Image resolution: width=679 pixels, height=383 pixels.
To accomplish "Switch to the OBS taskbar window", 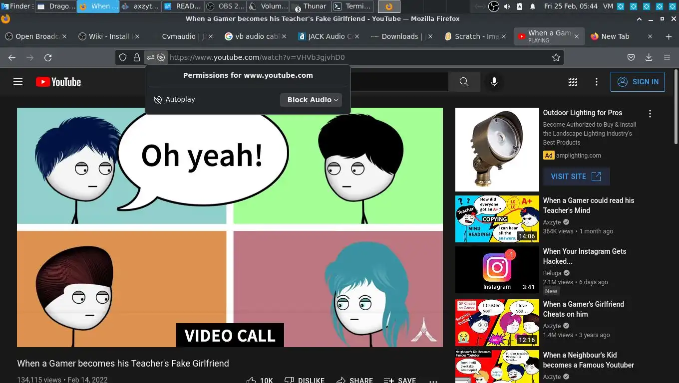I will (x=225, y=6).
